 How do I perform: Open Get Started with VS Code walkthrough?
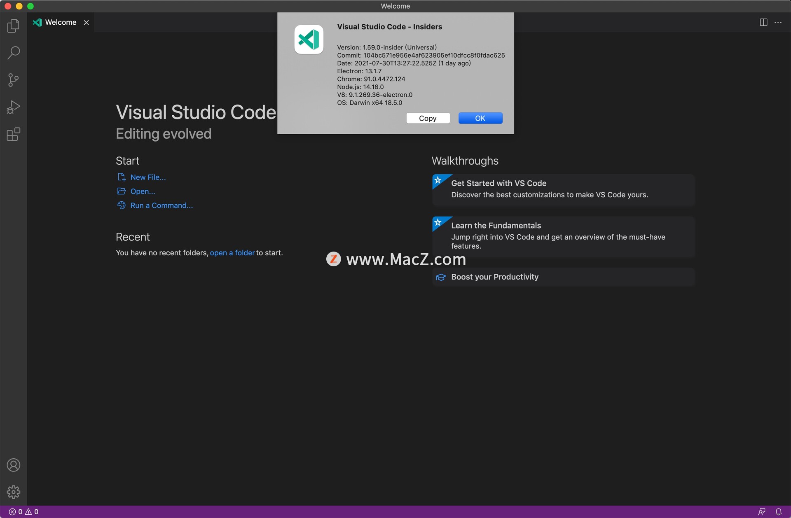point(563,189)
